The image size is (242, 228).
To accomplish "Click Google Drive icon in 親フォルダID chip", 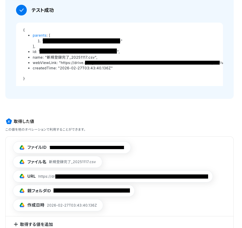I will tap(22, 191).
